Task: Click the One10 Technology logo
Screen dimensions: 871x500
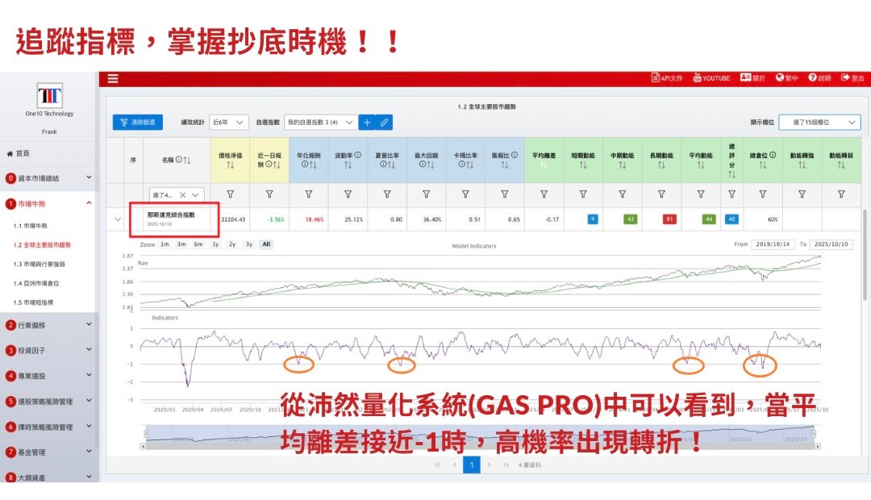Action: [49, 95]
